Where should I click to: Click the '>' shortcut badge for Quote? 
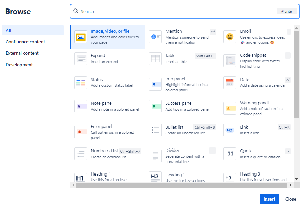click(288, 152)
